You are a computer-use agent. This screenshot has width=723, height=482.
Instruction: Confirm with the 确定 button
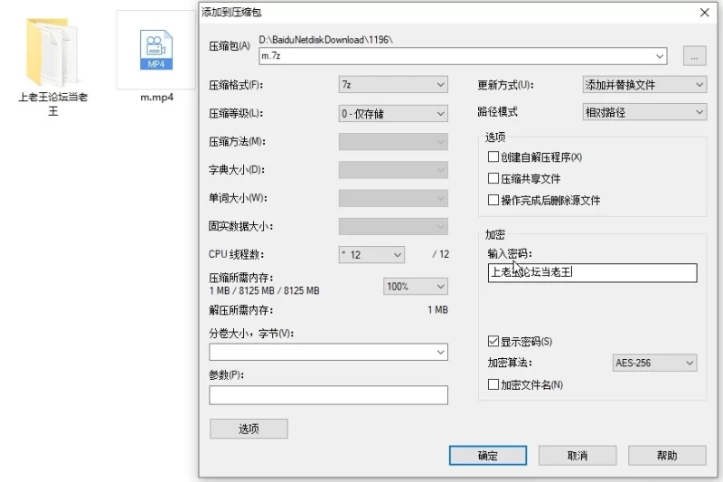click(488, 456)
